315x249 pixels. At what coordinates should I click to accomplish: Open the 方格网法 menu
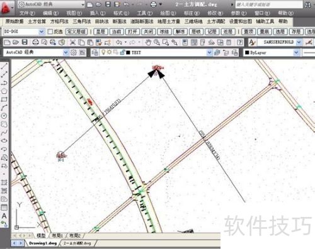(x=59, y=21)
